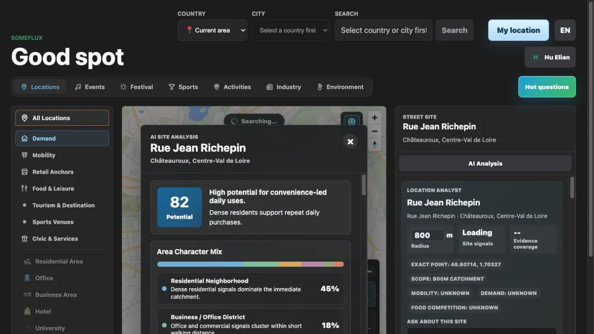Click the Industry factory icon
The width and height of the screenshot is (594, 334).
point(269,87)
